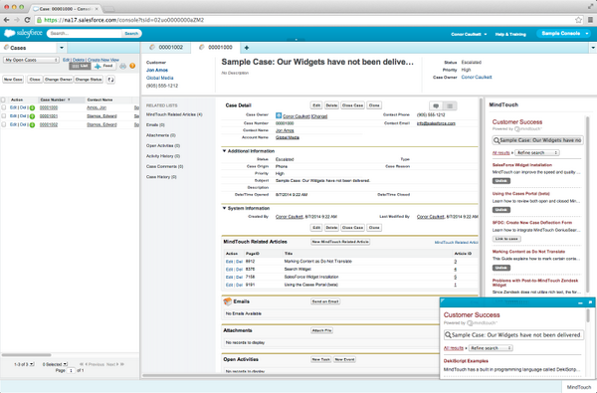Open the MindTouch footer component button
The height and width of the screenshot is (393, 597).
(x=579, y=387)
